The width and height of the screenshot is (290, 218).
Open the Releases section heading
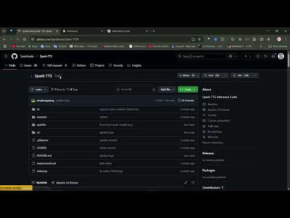tap(208, 153)
